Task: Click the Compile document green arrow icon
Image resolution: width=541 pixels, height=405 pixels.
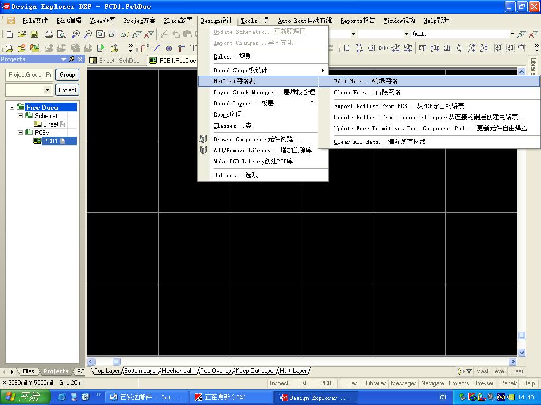Action: coord(100,48)
